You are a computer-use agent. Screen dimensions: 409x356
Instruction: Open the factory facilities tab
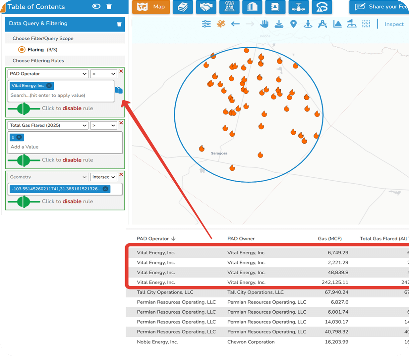(229, 7)
